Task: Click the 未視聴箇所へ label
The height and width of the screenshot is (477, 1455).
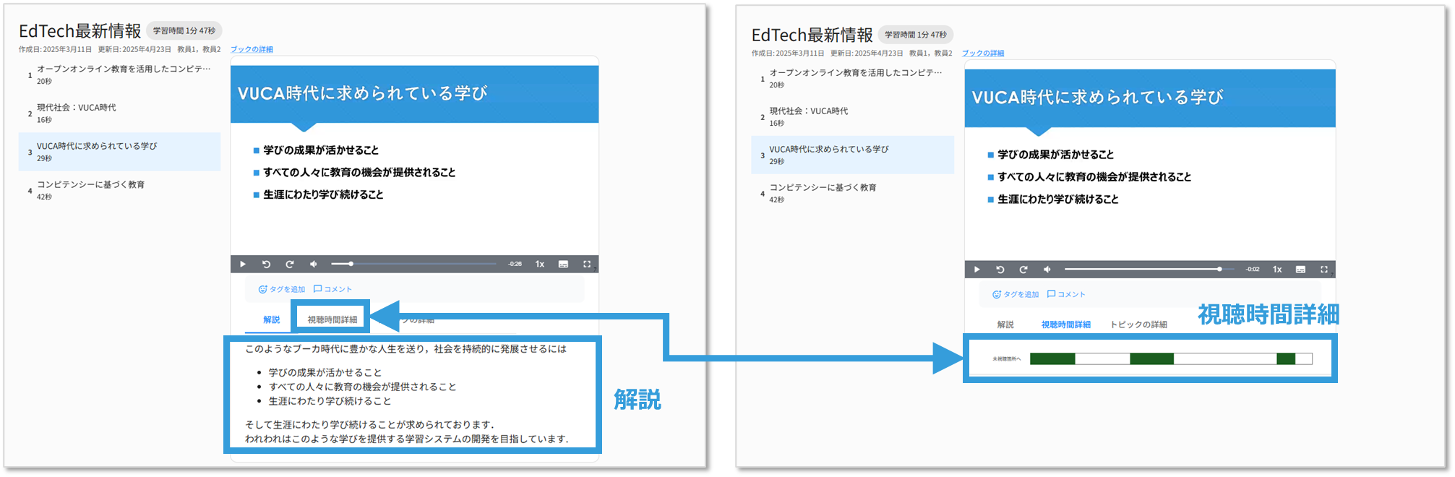Action: click(1006, 358)
